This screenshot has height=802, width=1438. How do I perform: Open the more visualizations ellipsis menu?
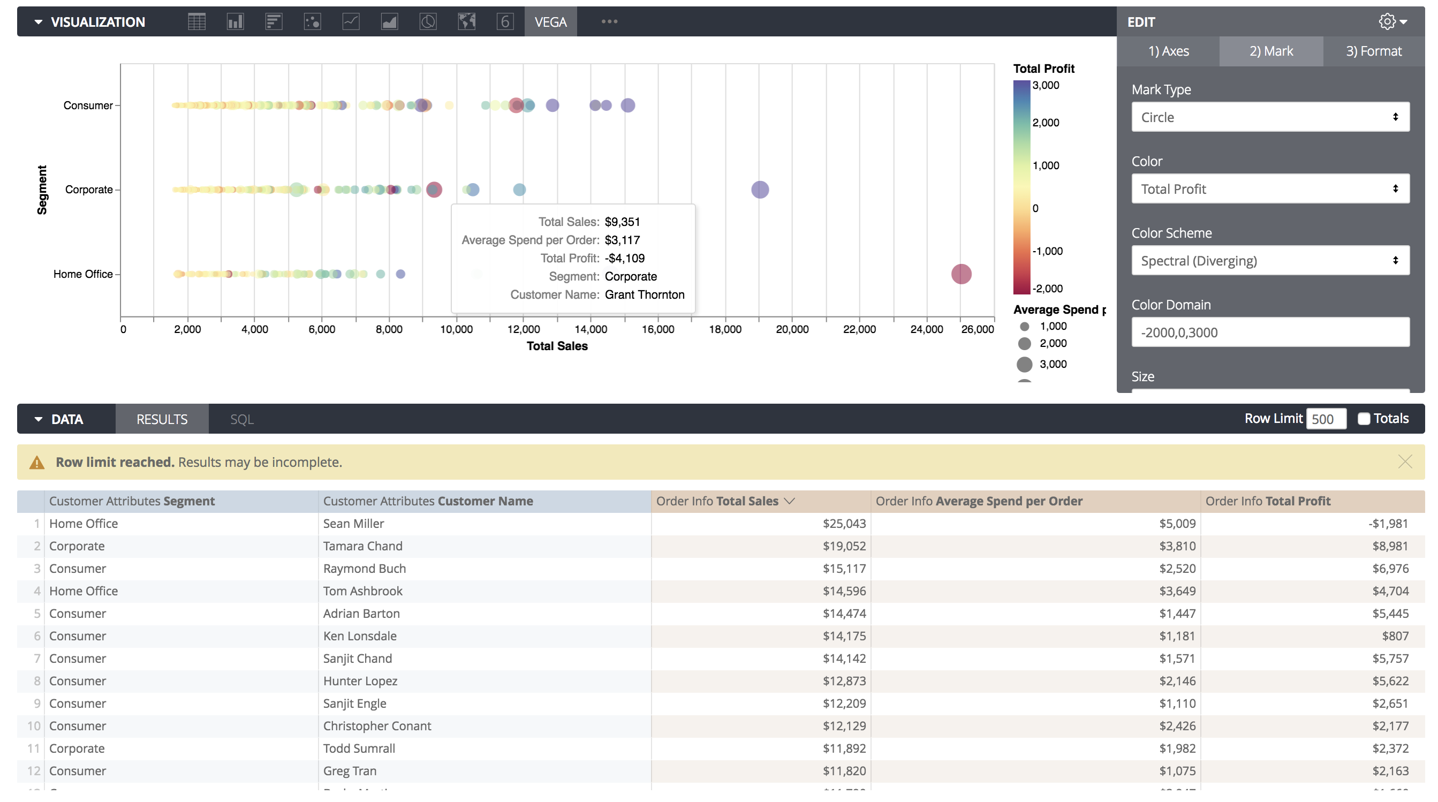[609, 22]
